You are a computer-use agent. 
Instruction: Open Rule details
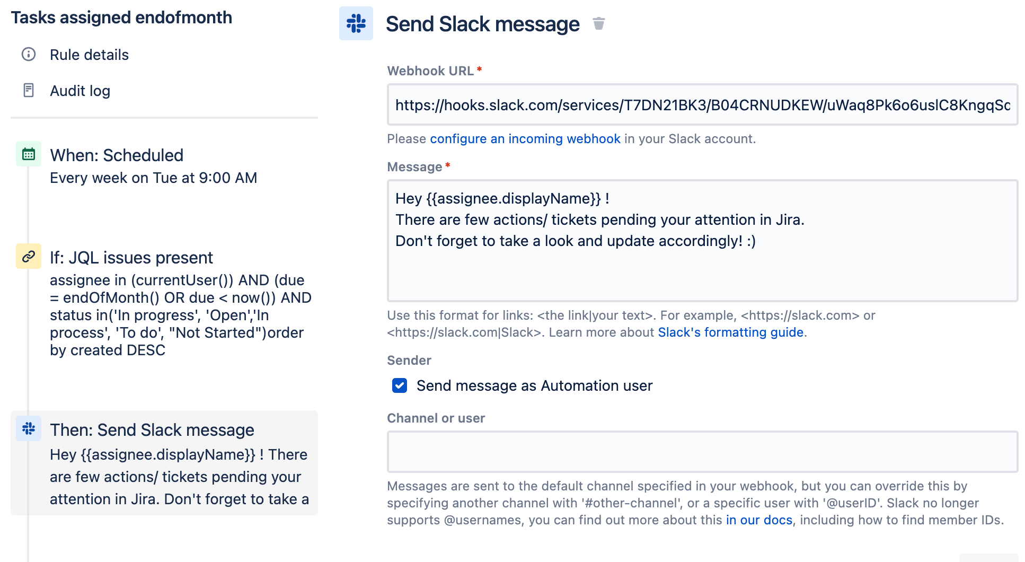(x=89, y=55)
